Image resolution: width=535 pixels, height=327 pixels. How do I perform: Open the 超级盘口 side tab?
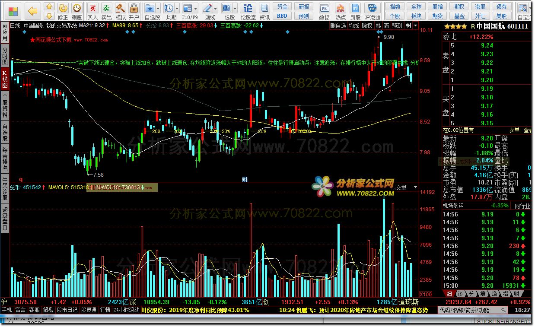5,219
